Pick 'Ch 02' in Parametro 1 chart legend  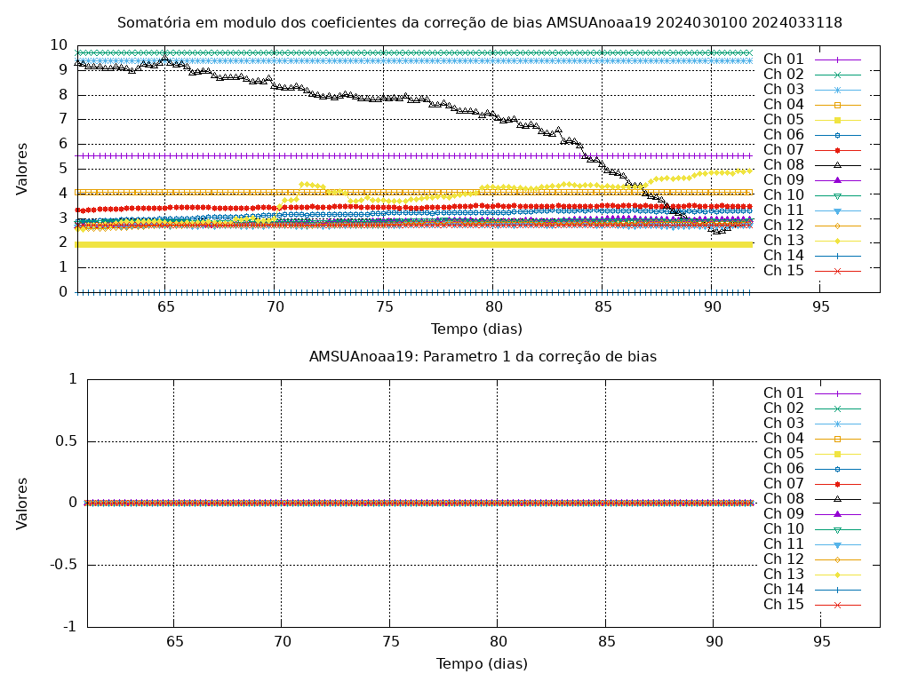784,408
